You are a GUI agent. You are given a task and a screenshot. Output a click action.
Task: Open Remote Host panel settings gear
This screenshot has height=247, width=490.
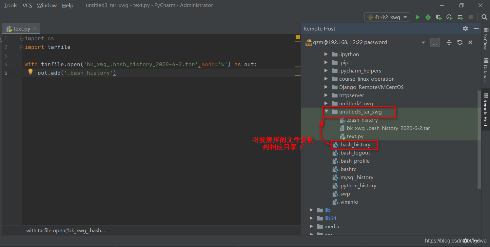(x=465, y=29)
